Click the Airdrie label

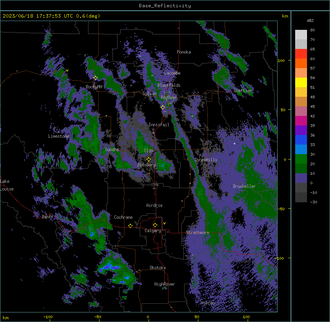click(154, 205)
